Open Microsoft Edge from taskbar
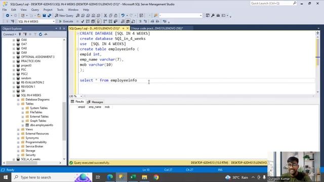Screen dimensions: 324x182 [110, 177]
